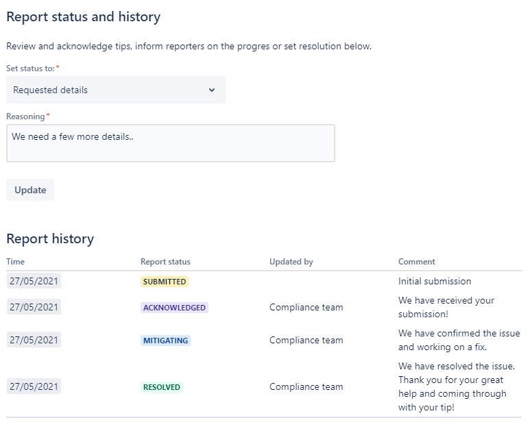The width and height of the screenshot is (530, 431).
Task: Click the ACKNOWLEDGED status badge
Action: (x=174, y=308)
